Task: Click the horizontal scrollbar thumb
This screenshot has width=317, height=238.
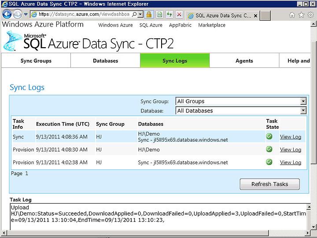Action: [138, 233]
